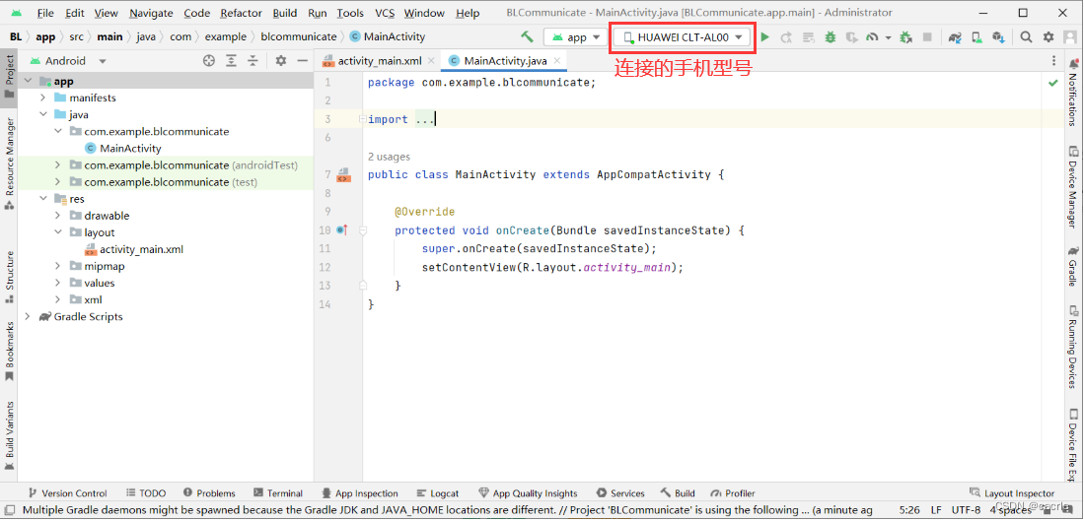This screenshot has width=1084, height=520.
Task: Open the SDK Manager
Action: pos(997,37)
